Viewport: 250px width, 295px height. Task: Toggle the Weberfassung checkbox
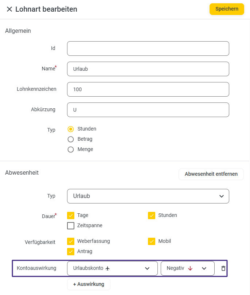(x=71, y=241)
